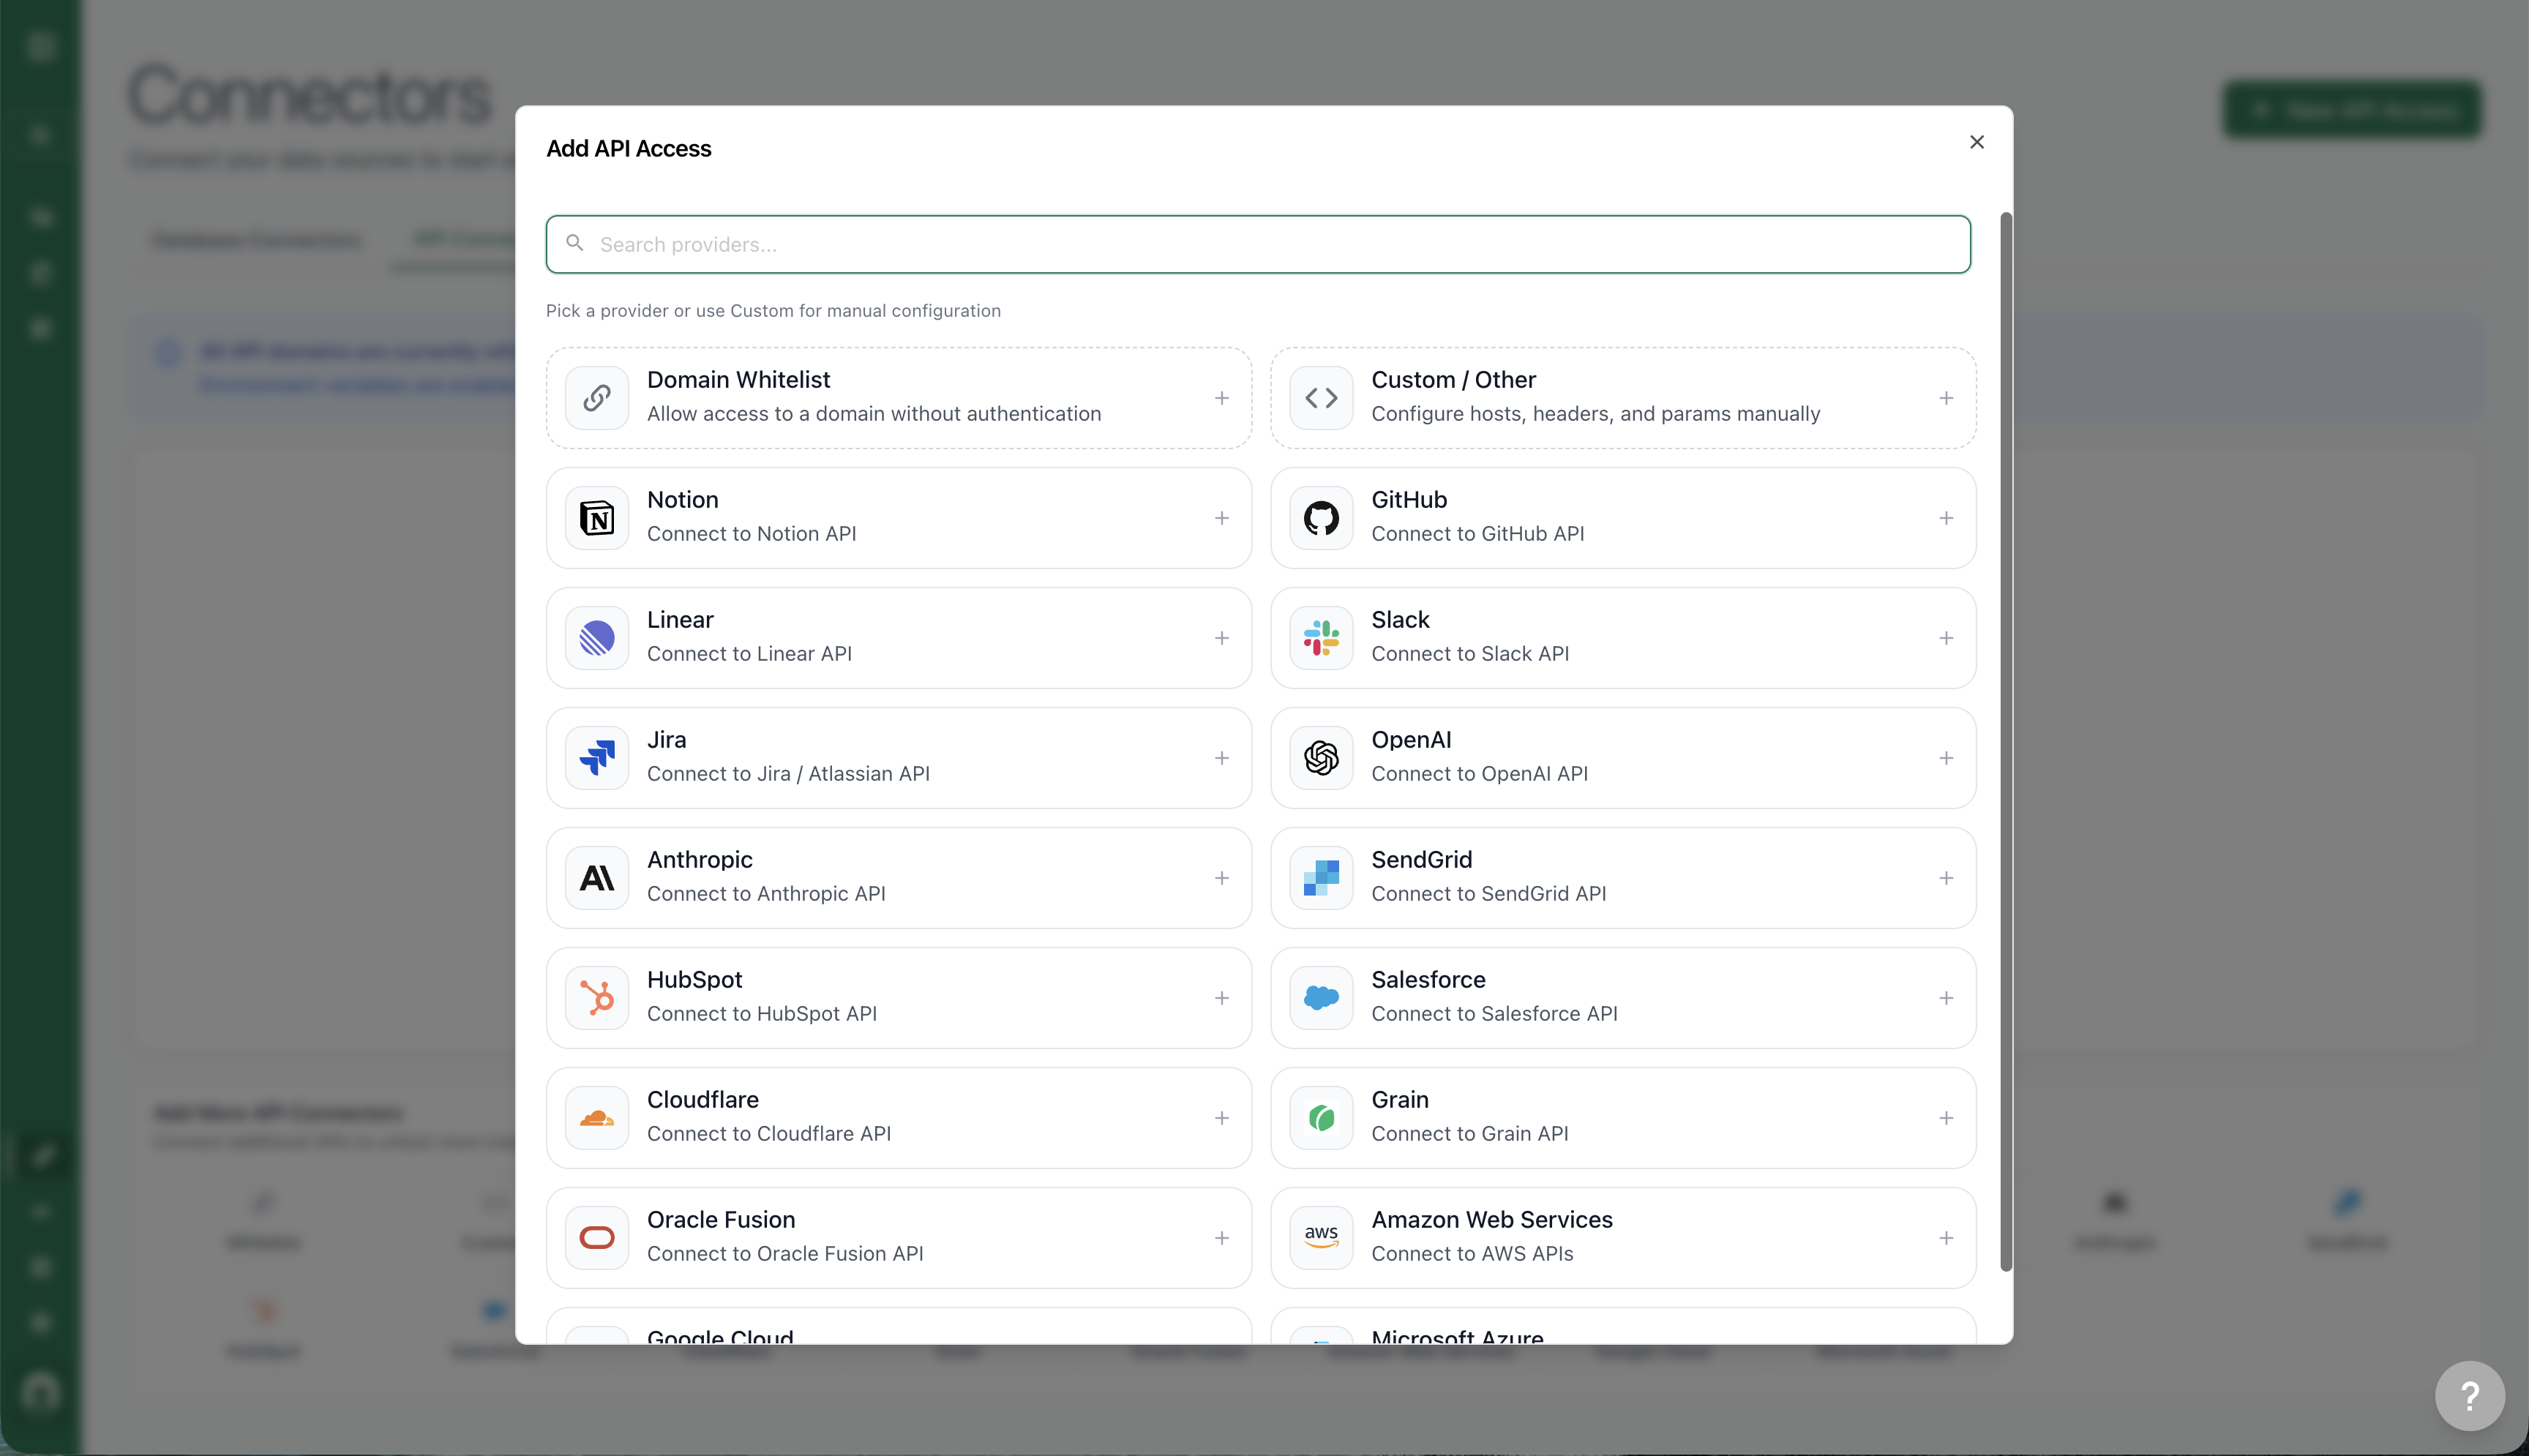
Task: Click the Linear logo icon
Action: pyautogui.click(x=597, y=638)
